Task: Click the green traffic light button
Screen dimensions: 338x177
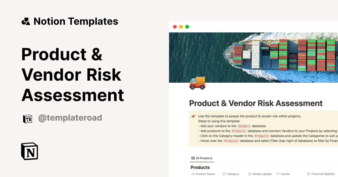Action: pyautogui.click(x=187, y=27)
